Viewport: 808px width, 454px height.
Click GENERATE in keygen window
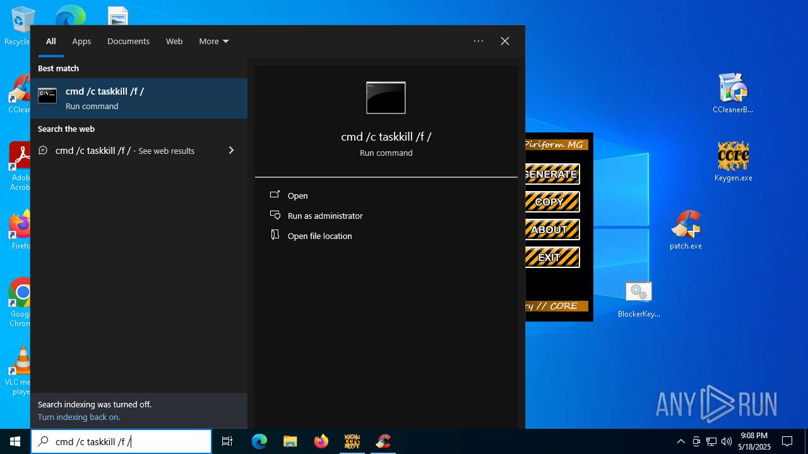pos(552,174)
